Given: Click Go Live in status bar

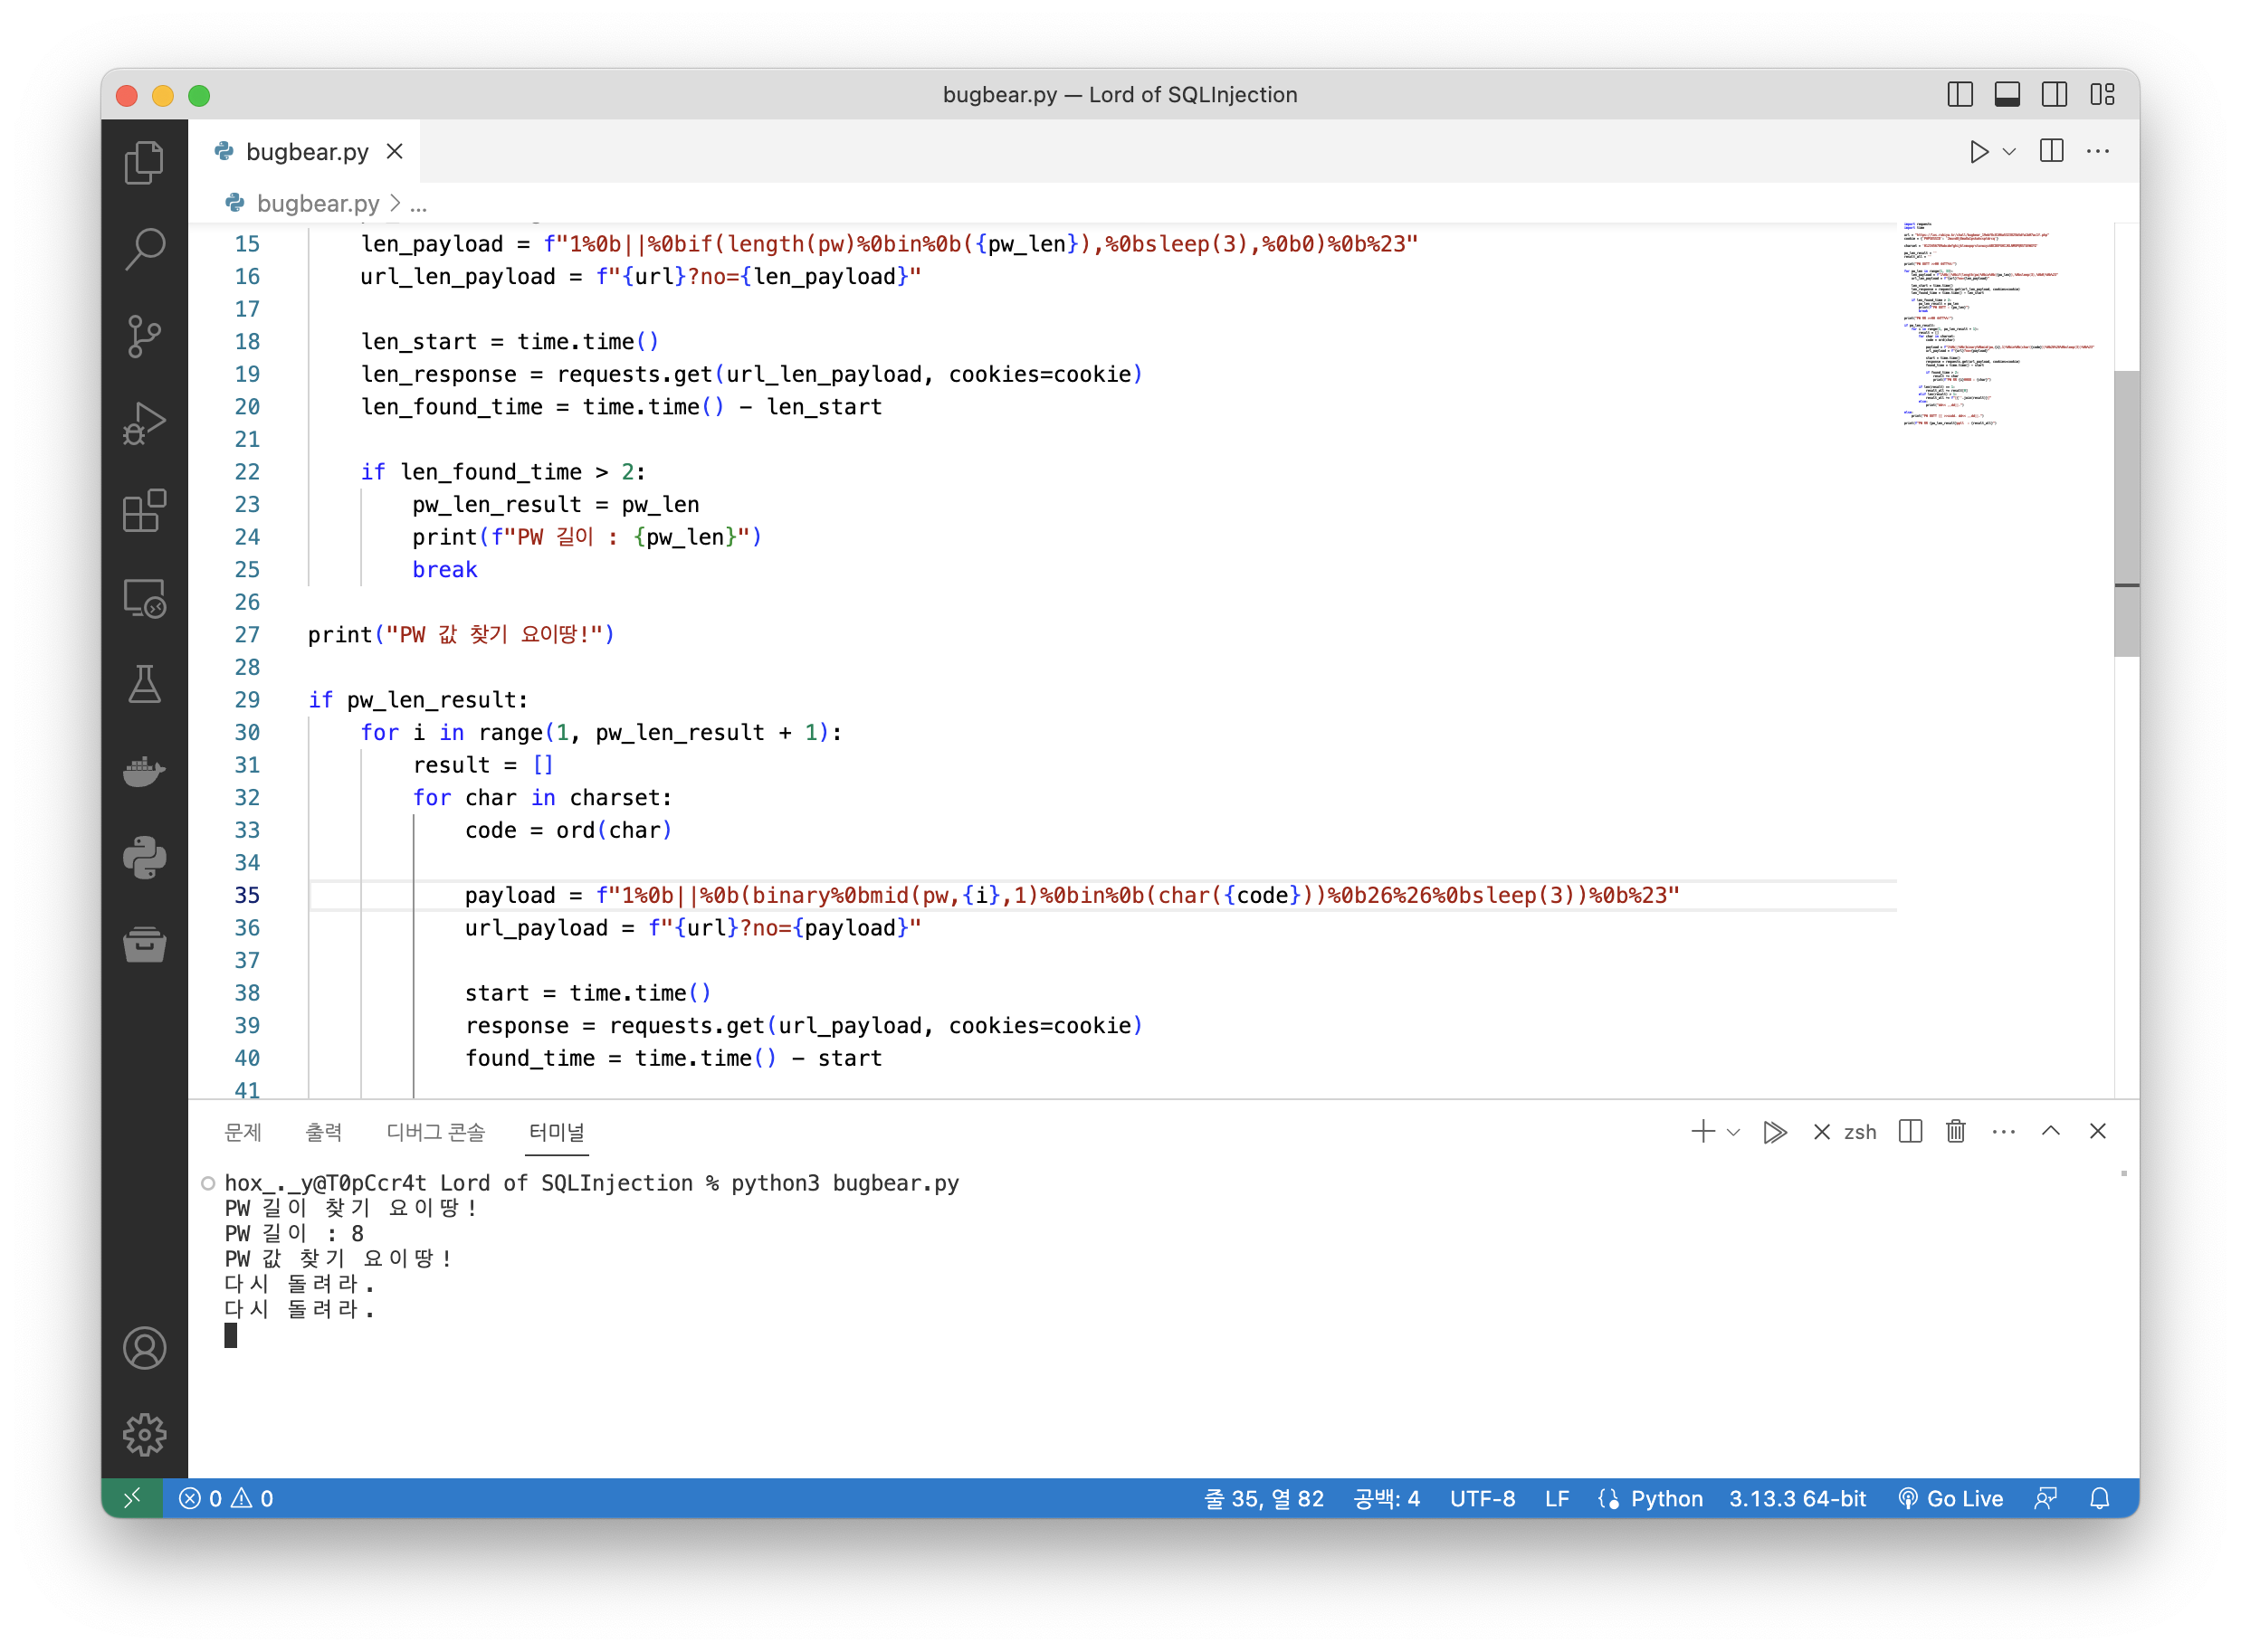Looking at the screenshot, I should point(1950,1498).
